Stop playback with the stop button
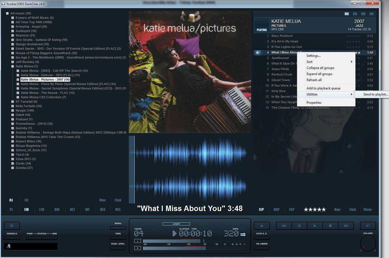 point(330,226)
